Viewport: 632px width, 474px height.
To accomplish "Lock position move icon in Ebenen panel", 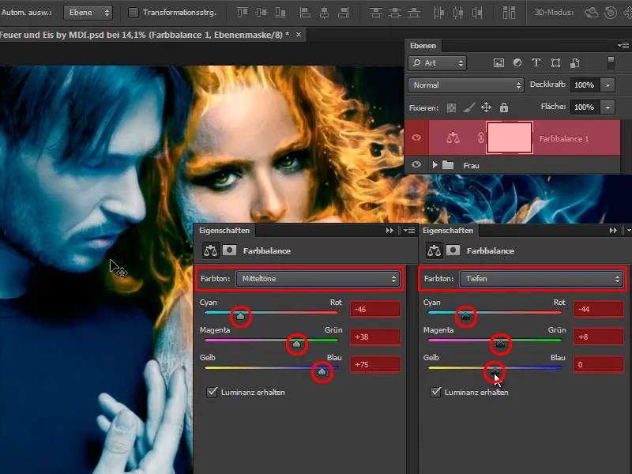I will 486,107.
